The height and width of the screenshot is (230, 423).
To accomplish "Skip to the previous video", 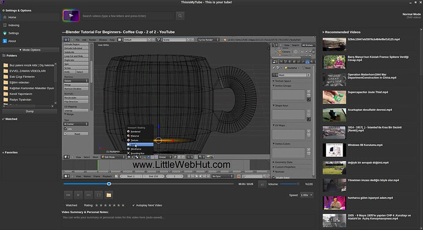I will click(x=68, y=195).
